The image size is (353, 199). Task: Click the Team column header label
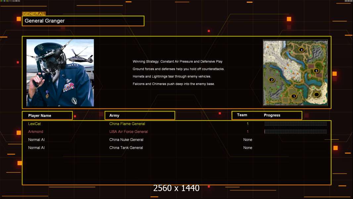(x=242, y=115)
